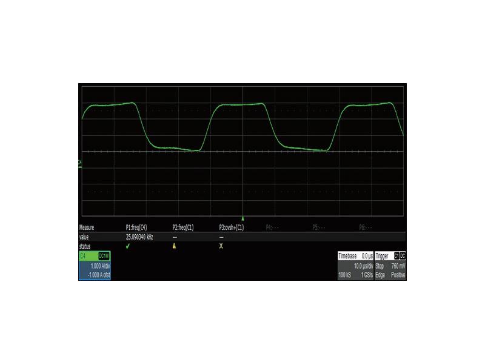Image resolution: width=485 pixels, height=364 pixels.
Task: Click the 25.090340 kHz frequency value
Action: pos(139,237)
